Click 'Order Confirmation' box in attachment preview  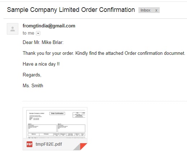click(57, 113)
